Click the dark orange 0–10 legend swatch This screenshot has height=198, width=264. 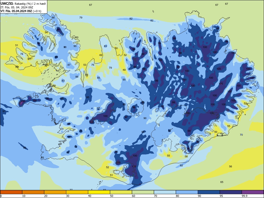(x=11, y=192)
